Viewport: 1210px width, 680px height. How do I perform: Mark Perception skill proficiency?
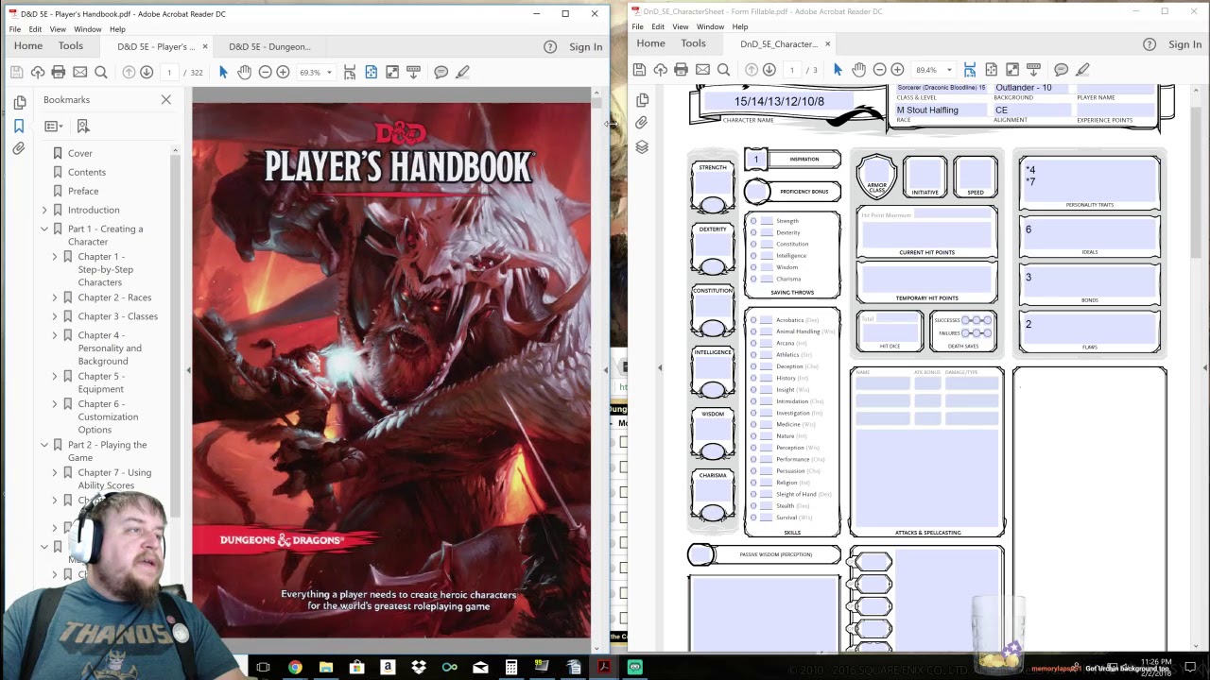(x=753, y=448)
